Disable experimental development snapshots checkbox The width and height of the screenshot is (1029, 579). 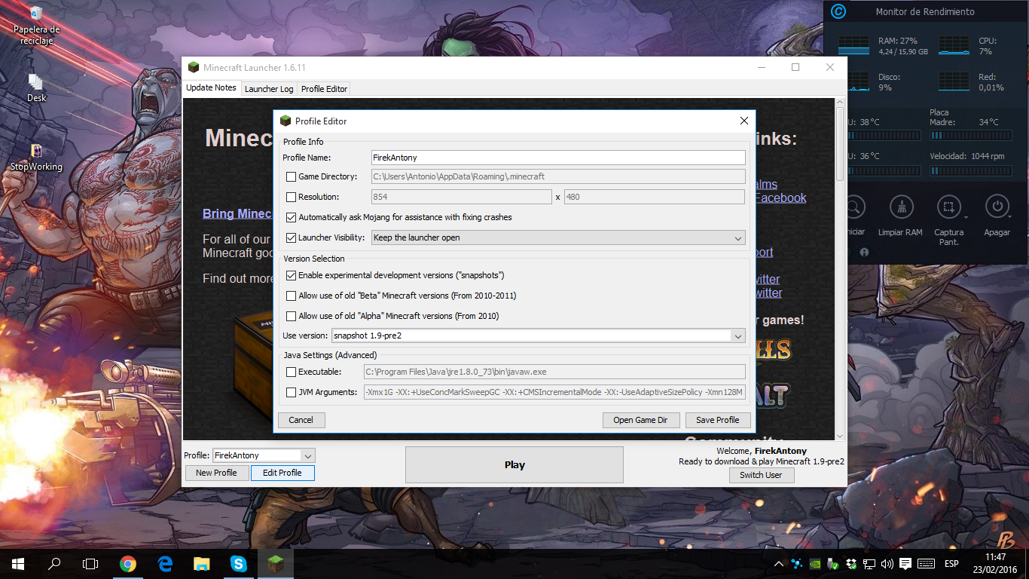pyautogui.click(x=291, y=276)
